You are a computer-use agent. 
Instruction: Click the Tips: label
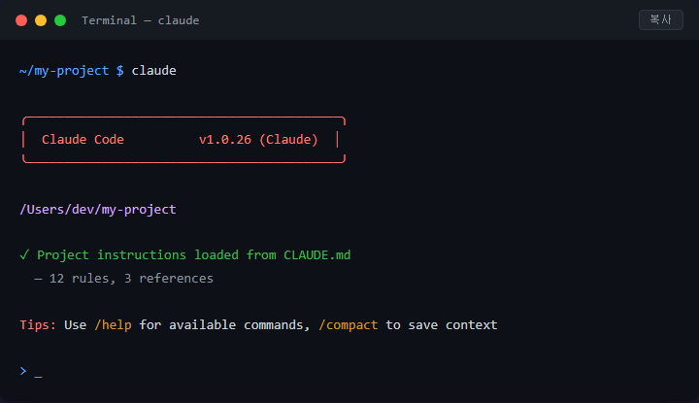[38, 325]
